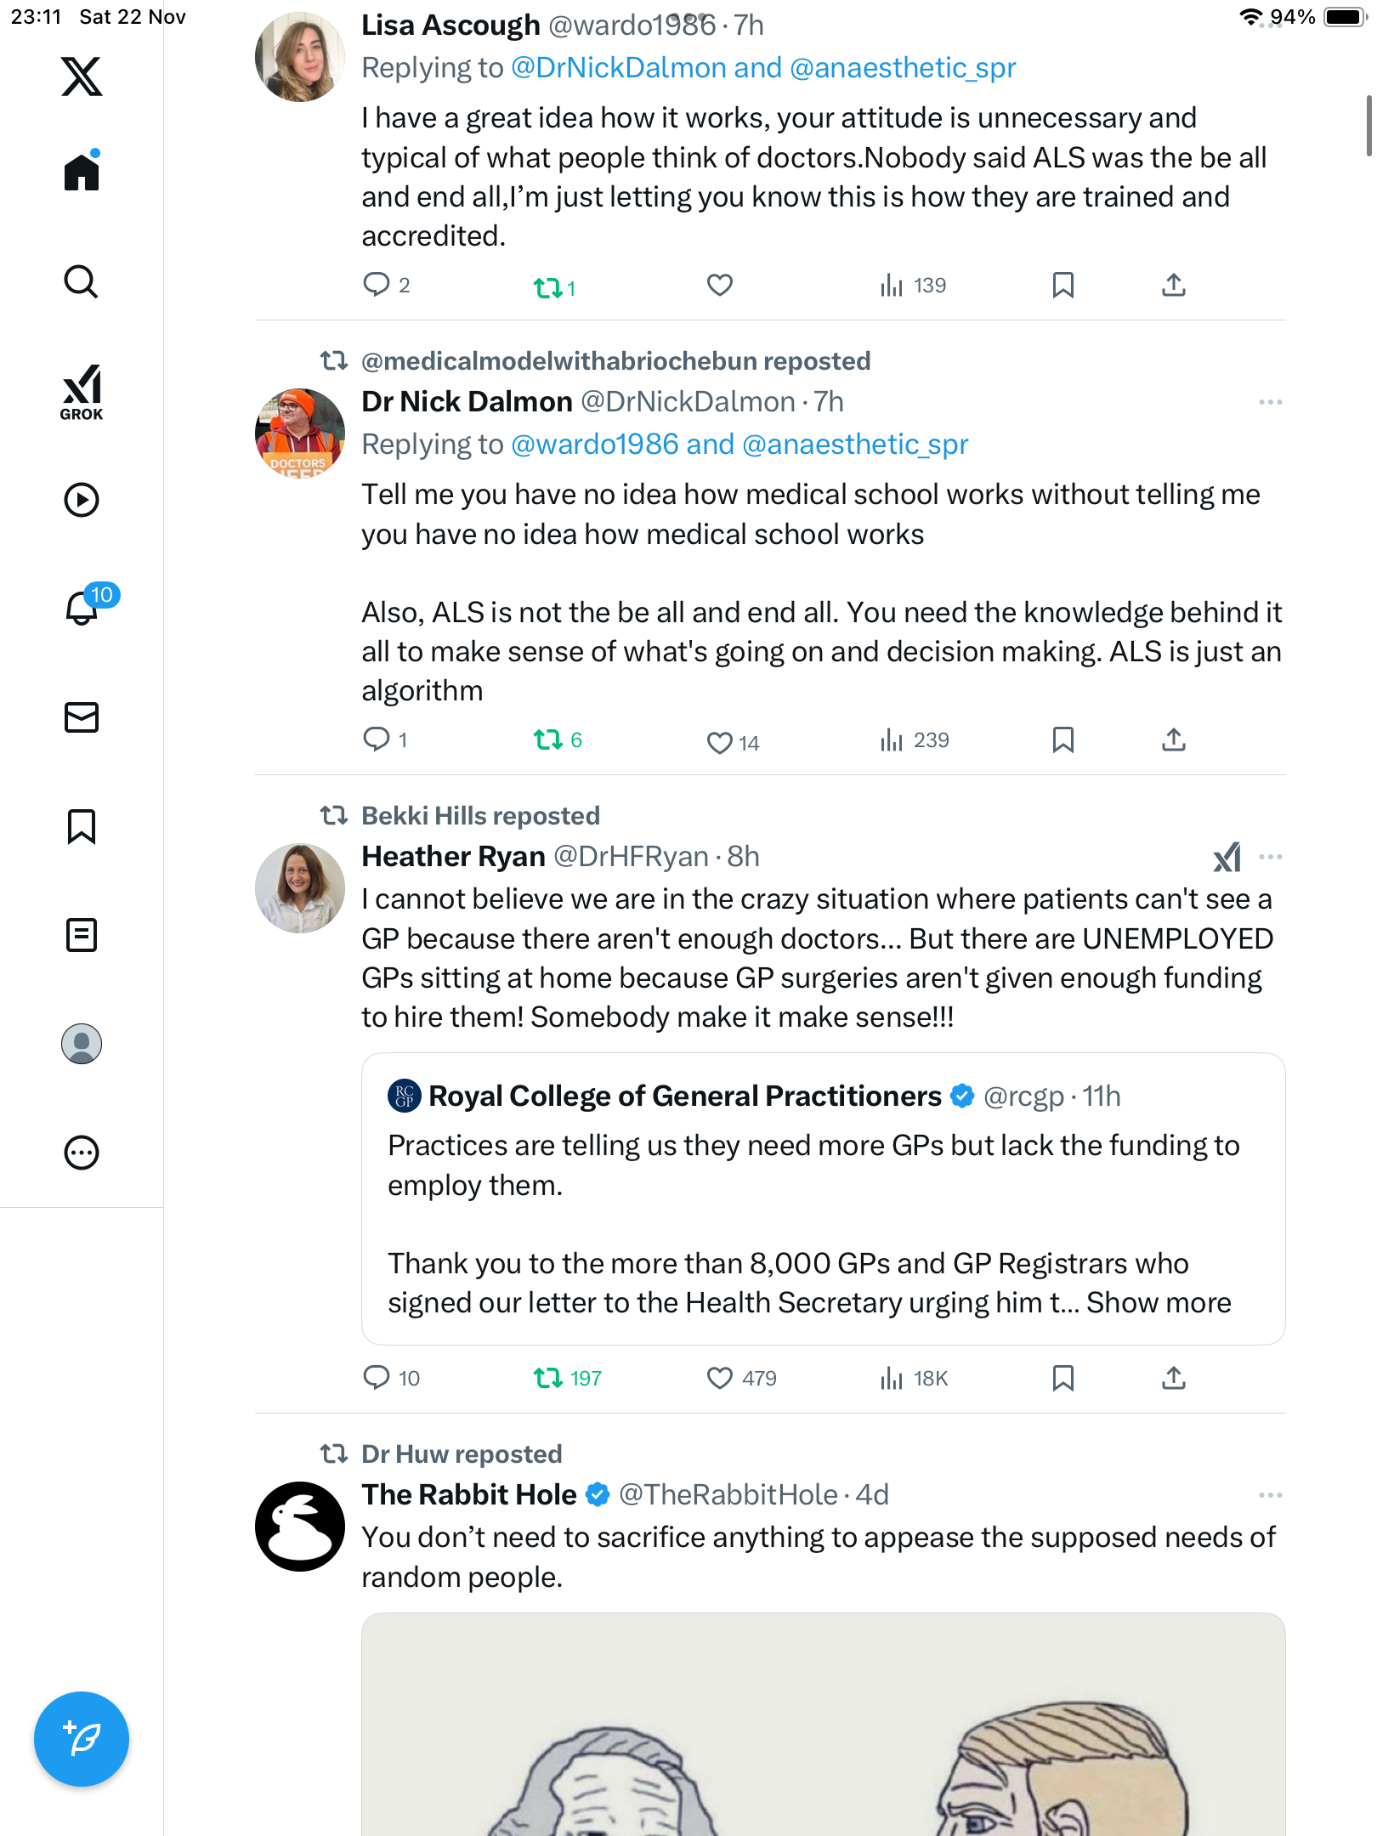Open more options on Dr Nick Dalmon's post
Screen dimensions: 1377x1836
point(1270,402)
